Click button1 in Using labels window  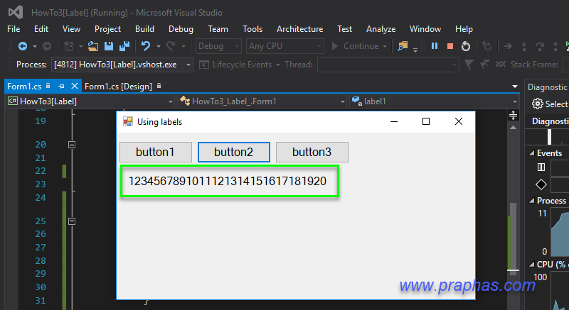(x=156, y=152)
